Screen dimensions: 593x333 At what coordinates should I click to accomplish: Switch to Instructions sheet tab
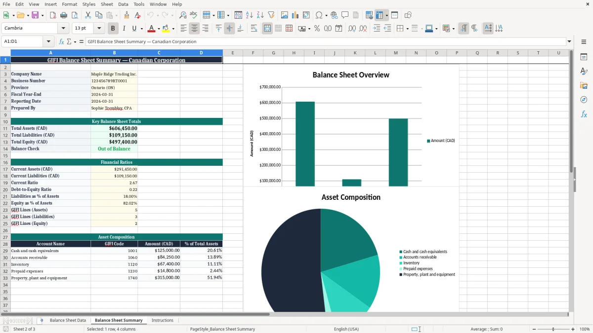[163, 321]
